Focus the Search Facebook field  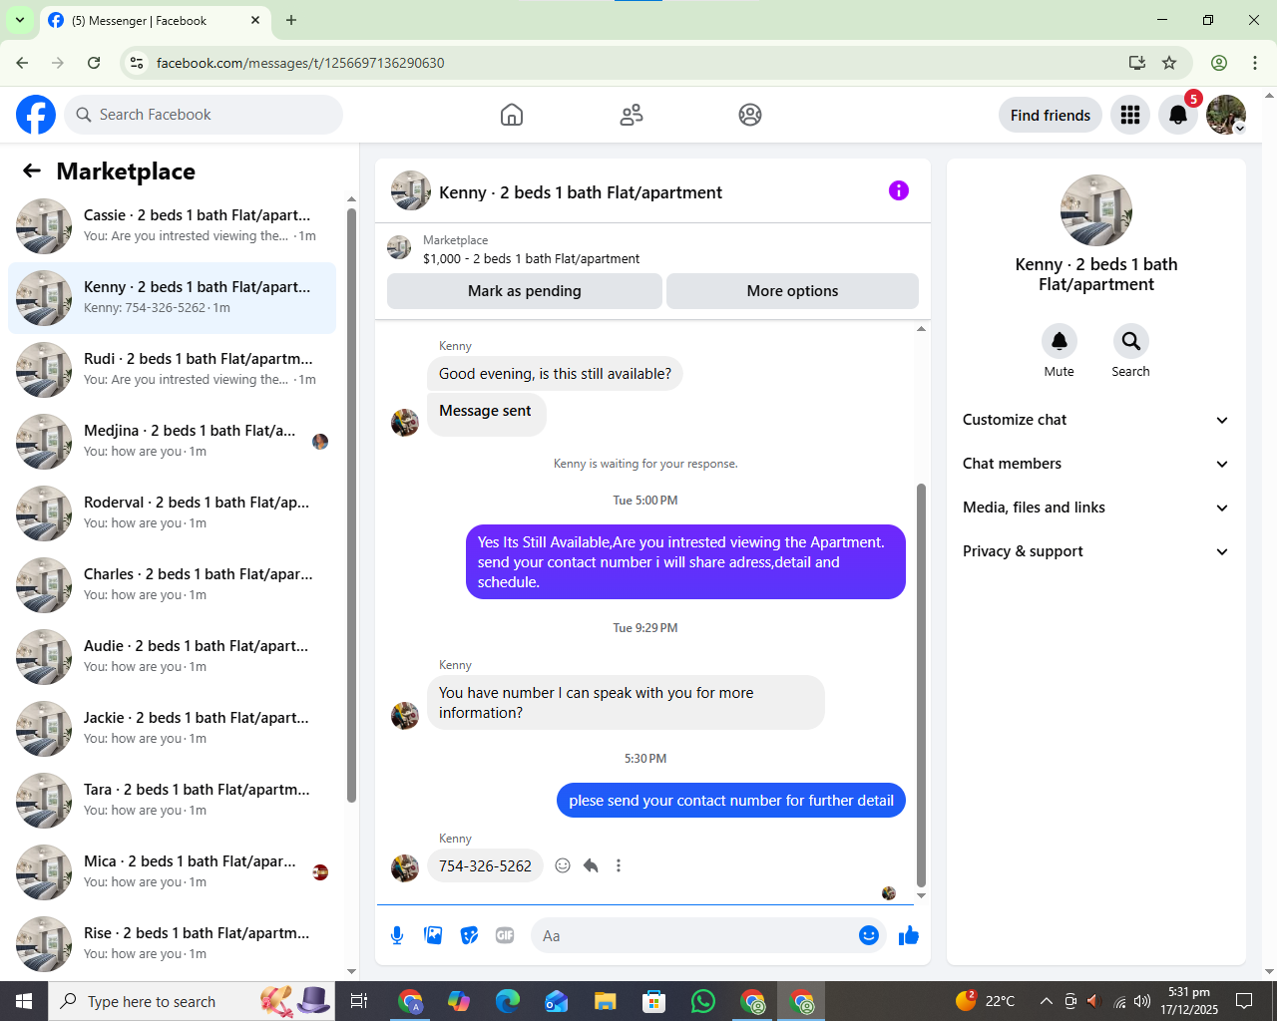[204, 115]
